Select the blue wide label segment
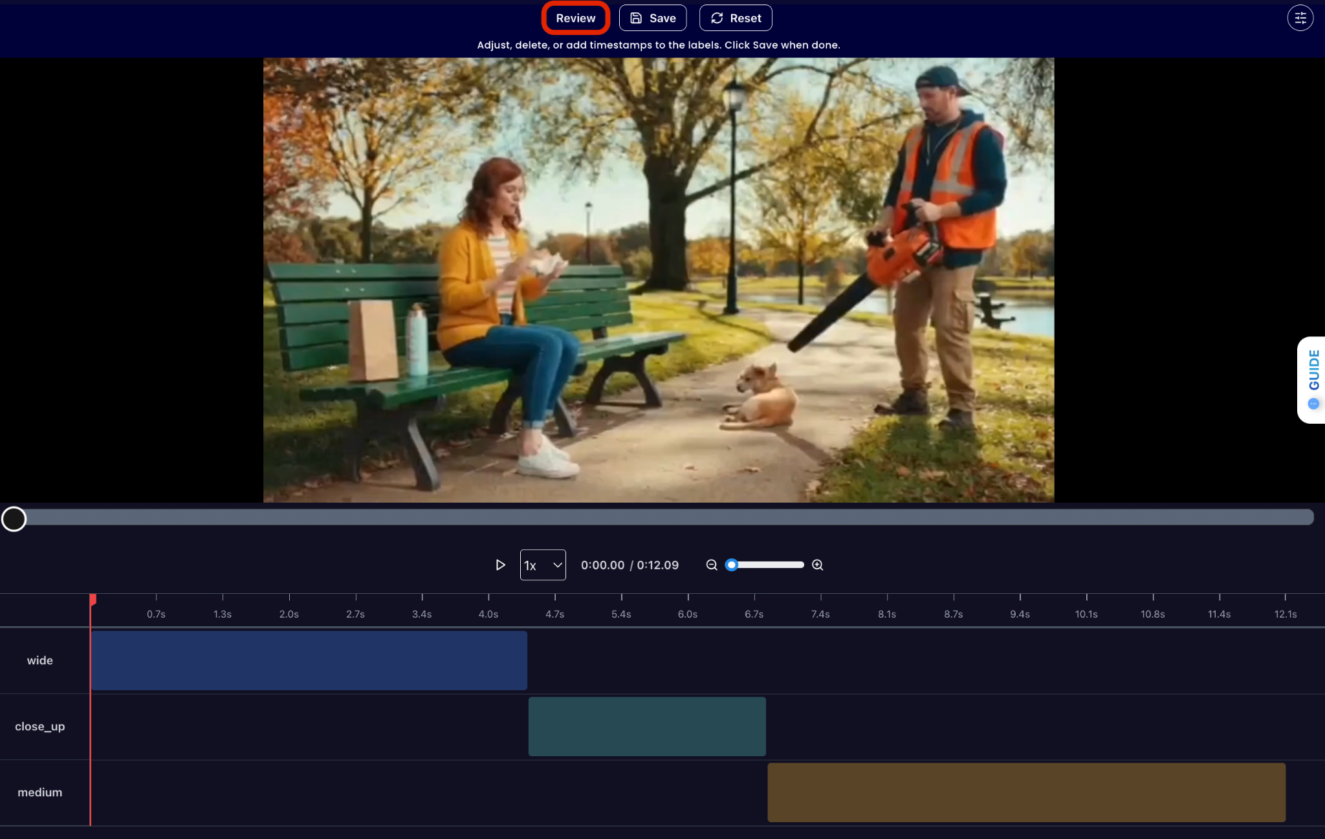 point(309,660)
